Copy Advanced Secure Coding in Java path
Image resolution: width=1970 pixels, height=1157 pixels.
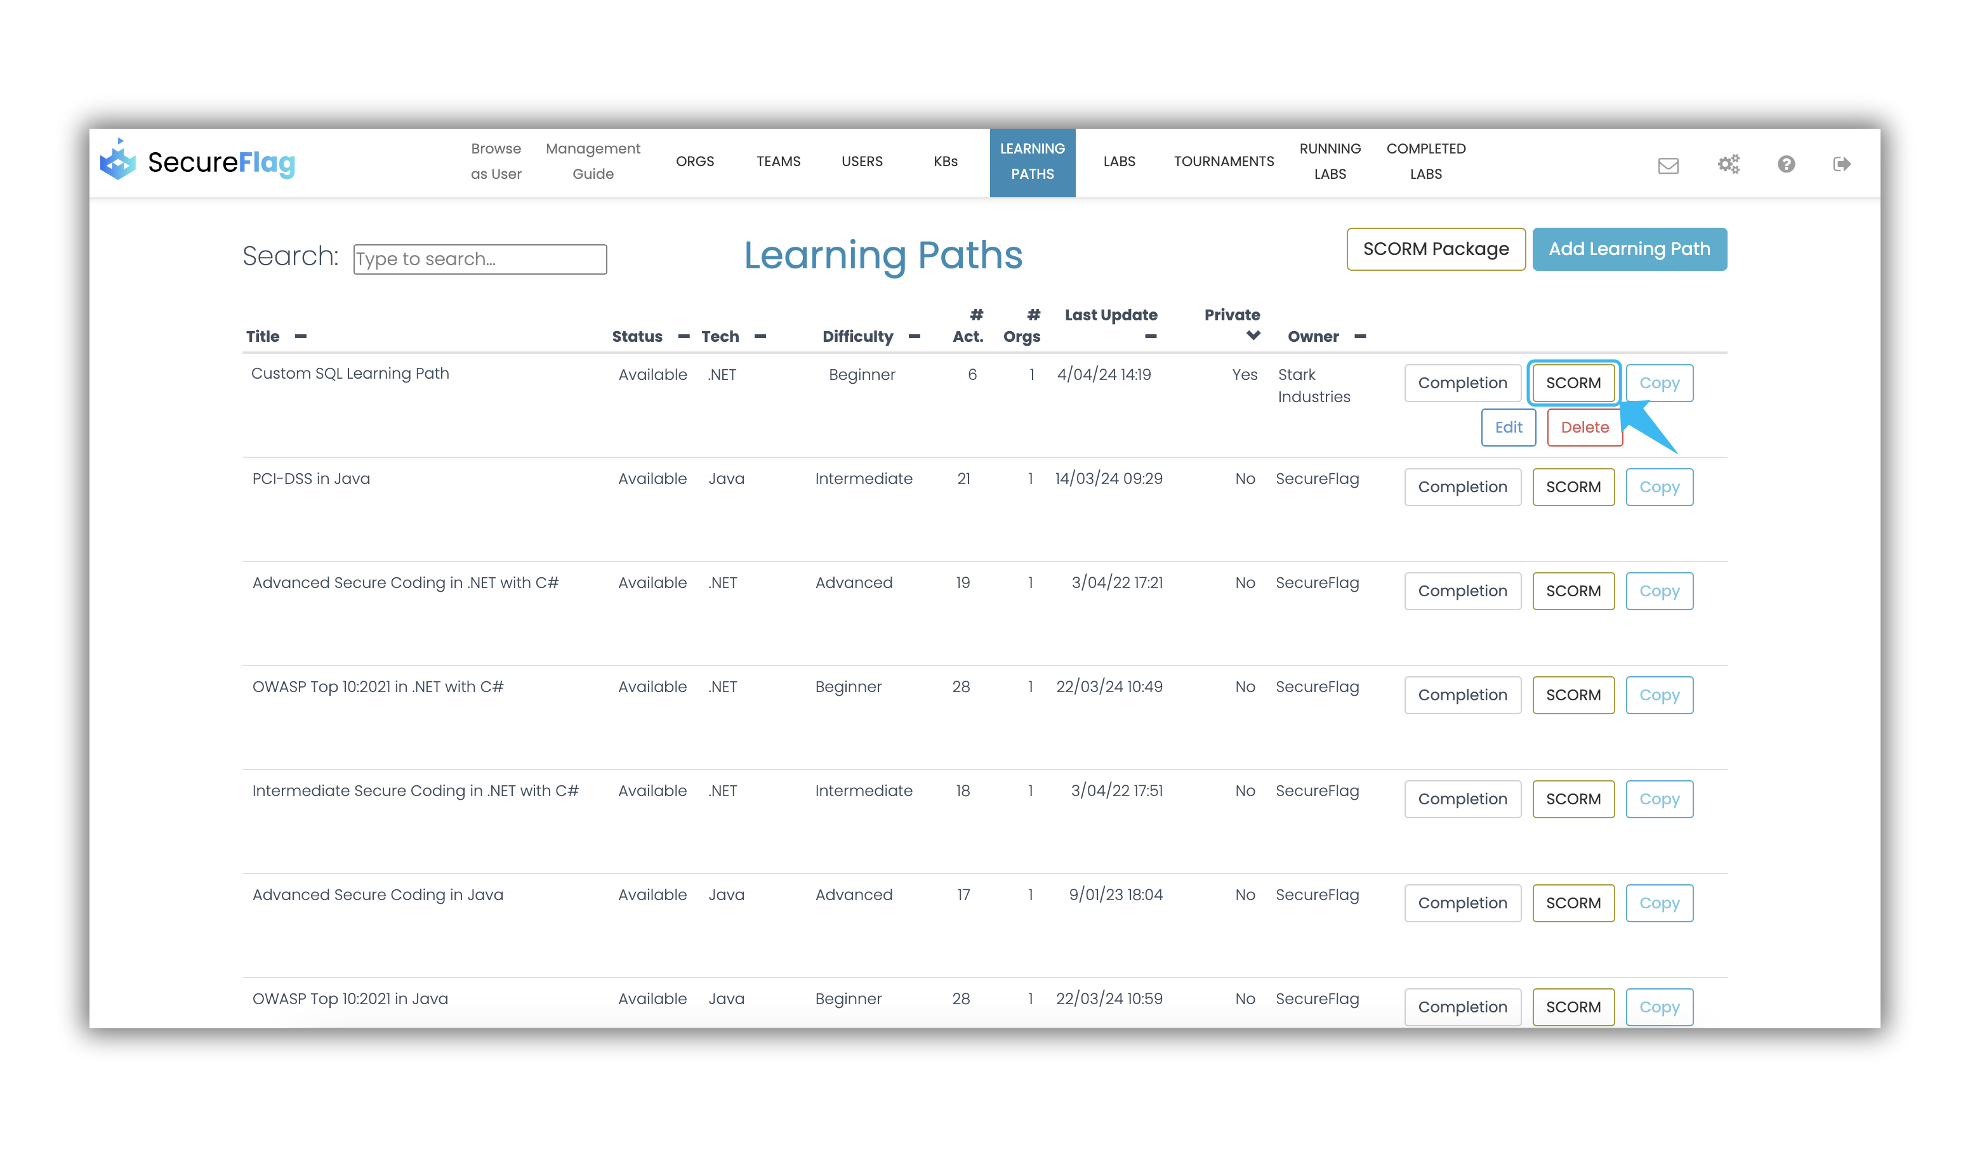click(x=1660, y=903)
